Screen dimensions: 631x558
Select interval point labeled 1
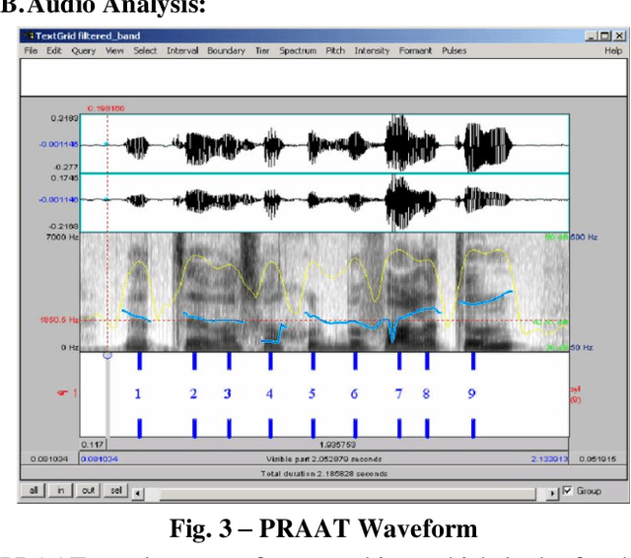pyautogui.click(x=138, y=394)
